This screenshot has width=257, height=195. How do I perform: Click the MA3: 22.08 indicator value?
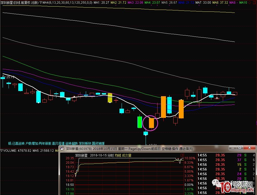pyautogui.click(x=135, y=2)
